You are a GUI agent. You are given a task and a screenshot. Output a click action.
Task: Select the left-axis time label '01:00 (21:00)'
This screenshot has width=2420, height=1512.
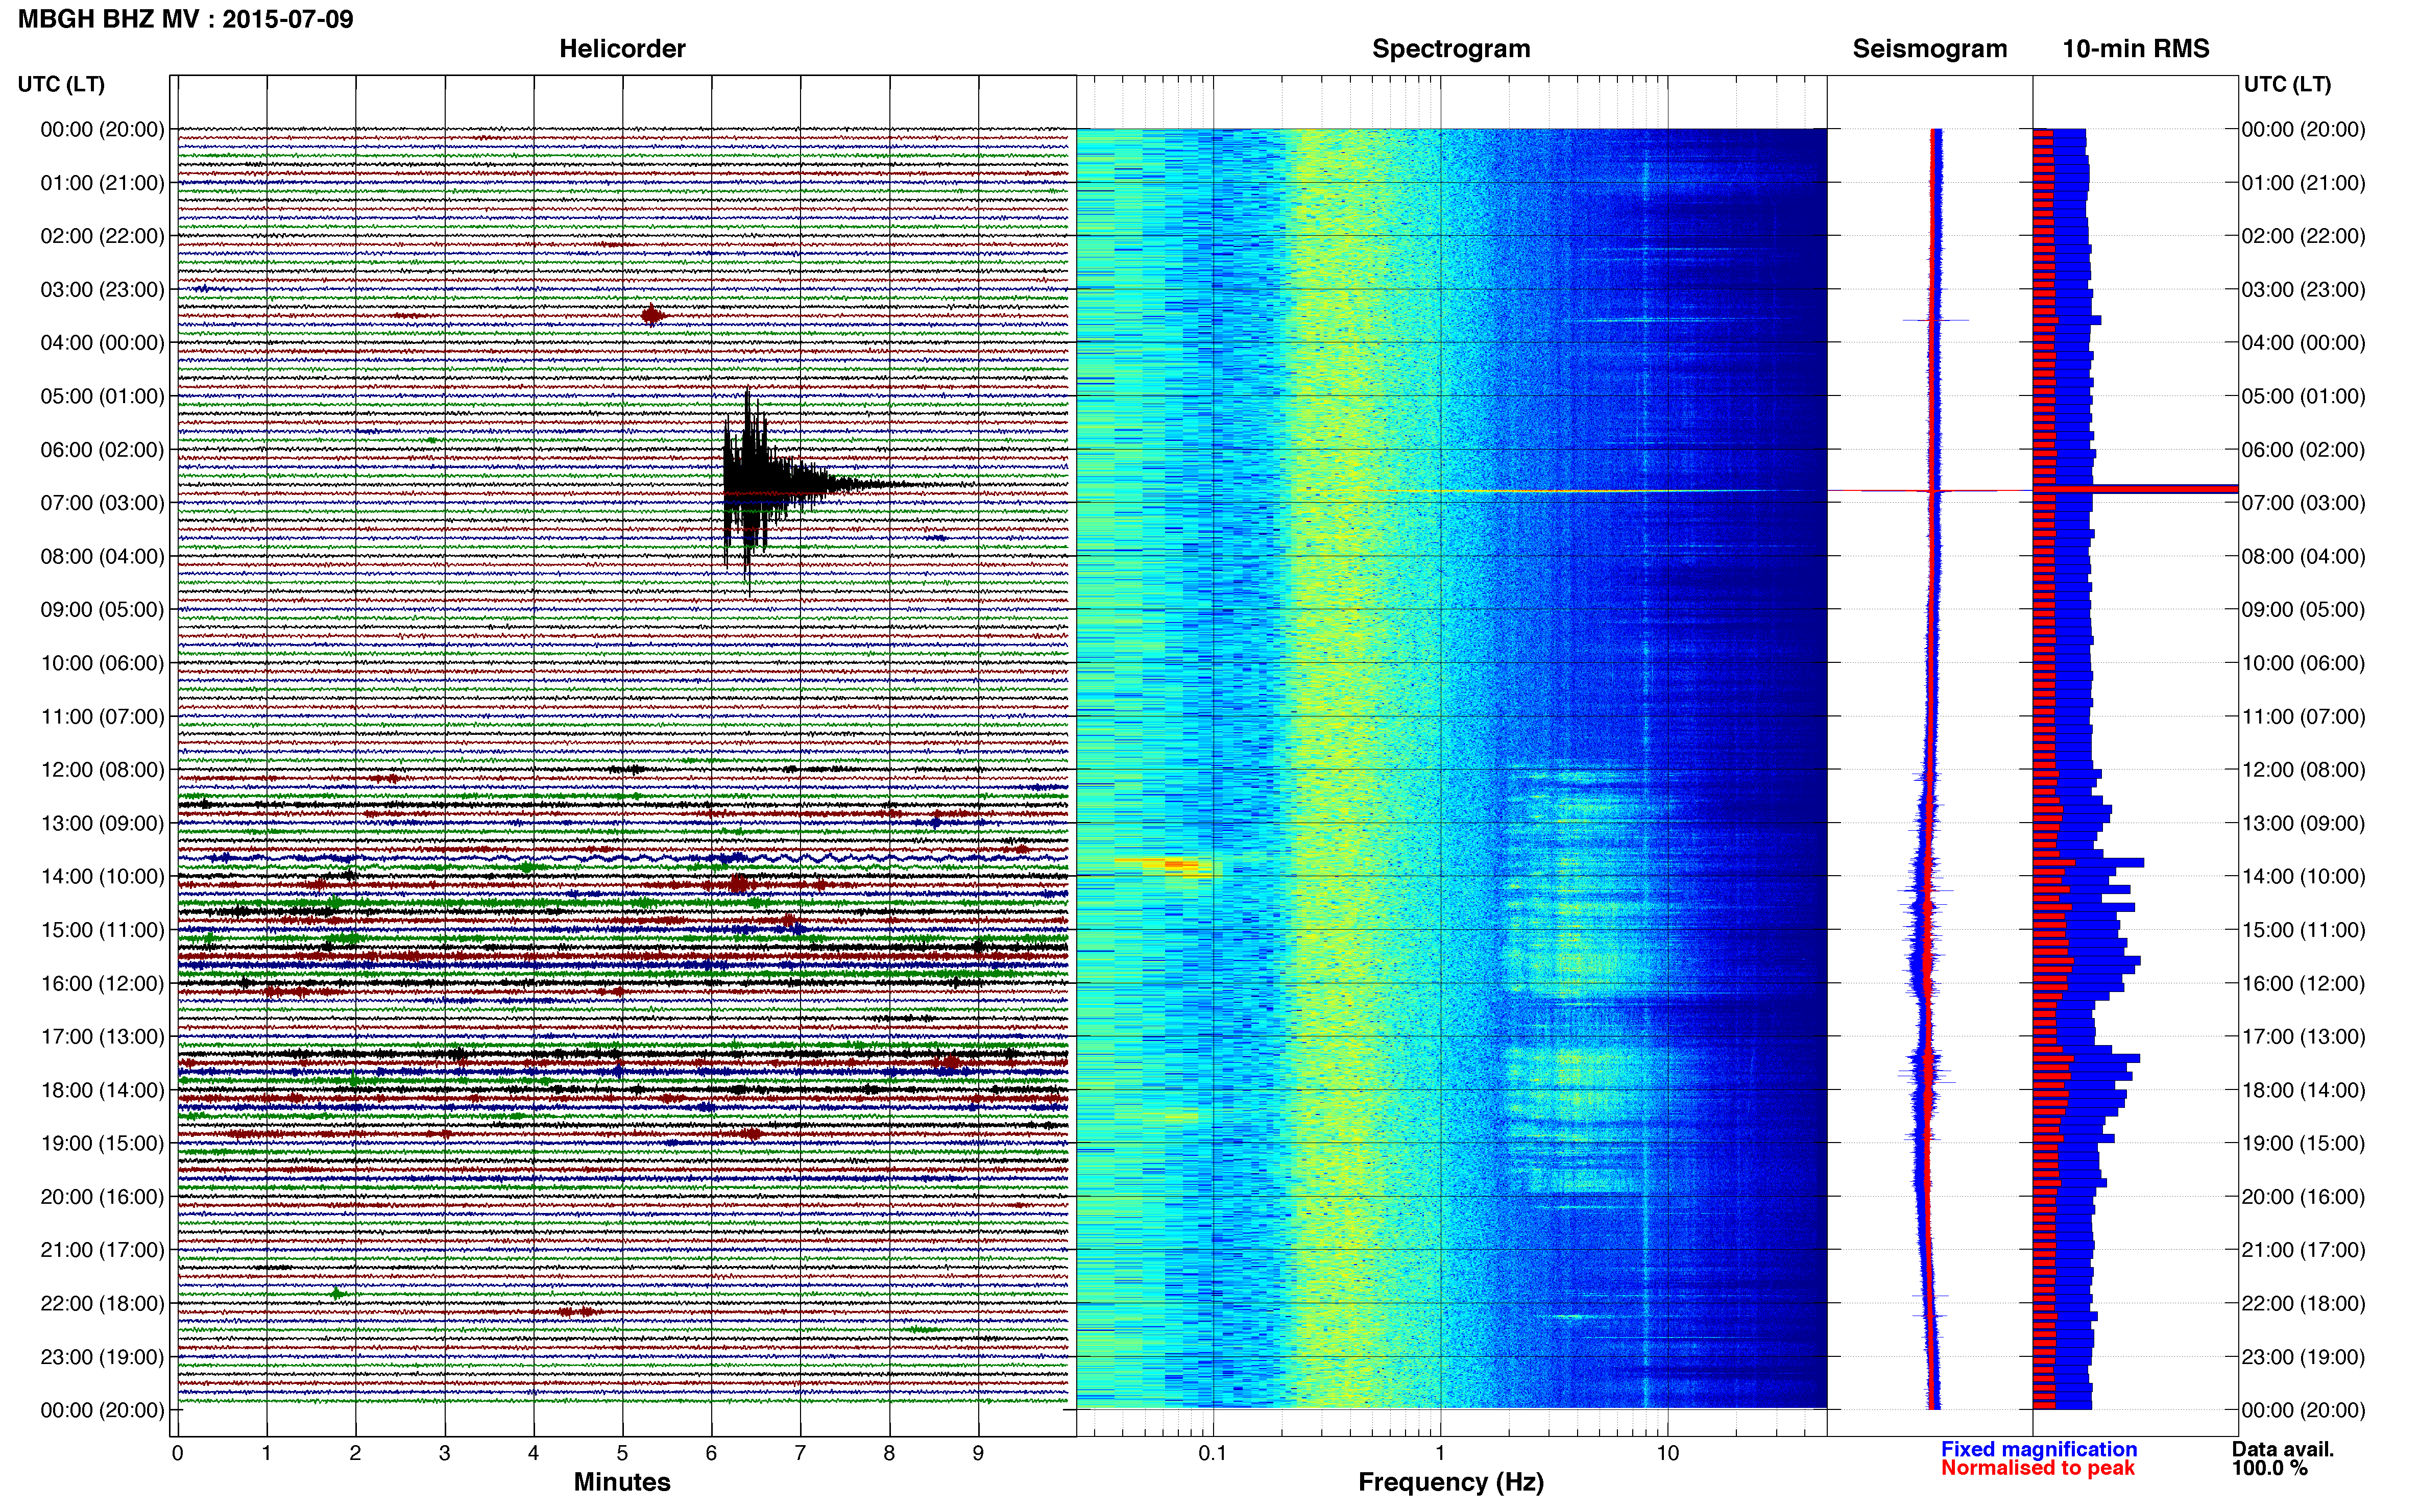coord(102,183)
